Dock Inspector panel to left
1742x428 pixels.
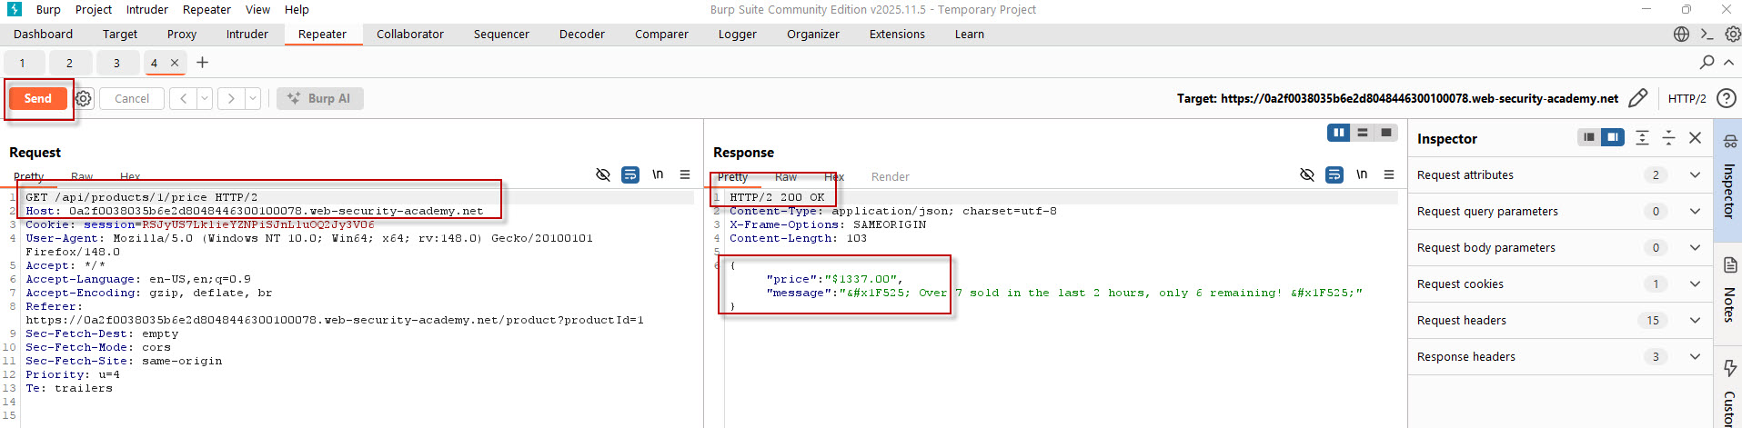1589,137
